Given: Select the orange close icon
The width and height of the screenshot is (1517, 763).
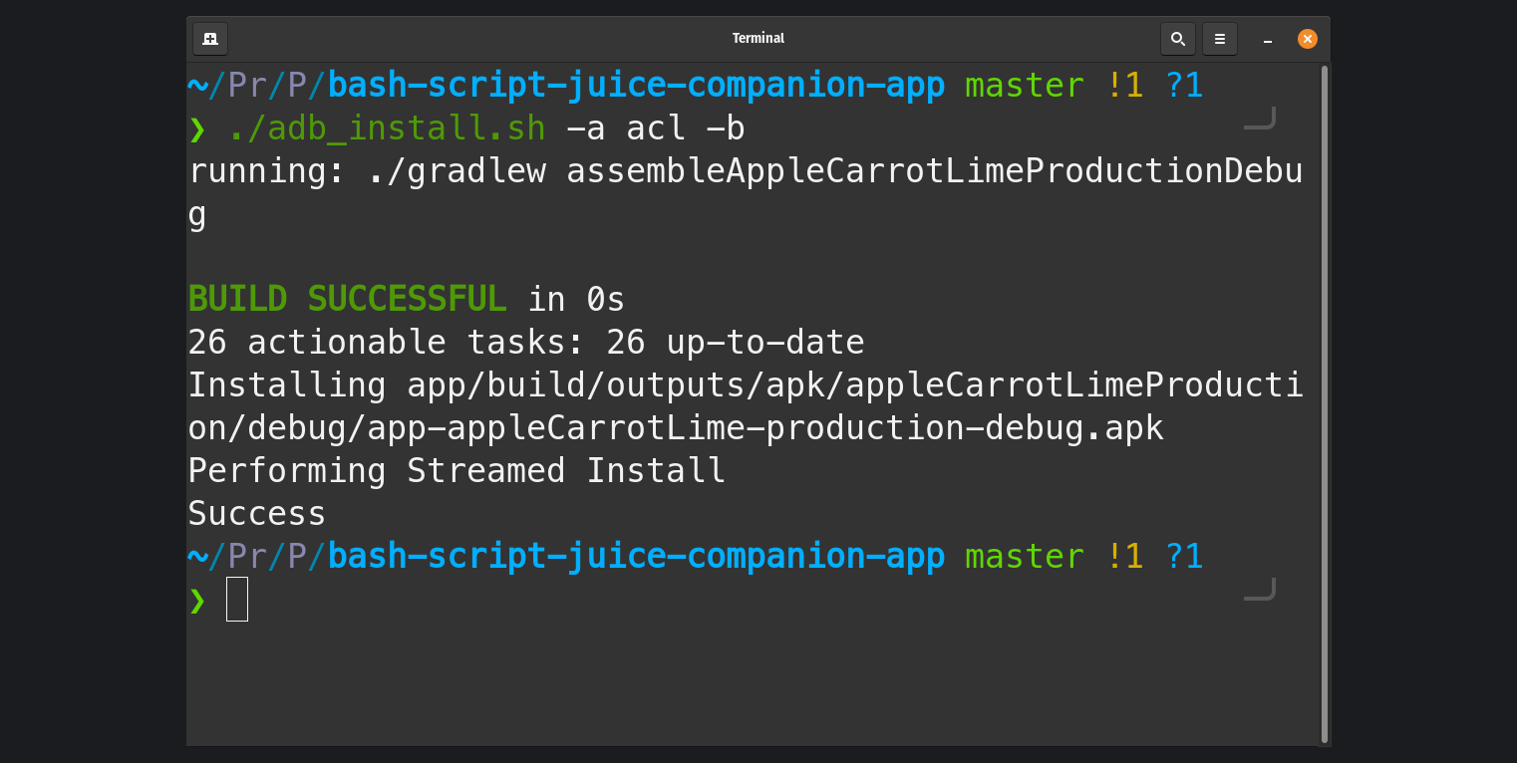Looking at the screenshot, I should tap(1307, 39).
